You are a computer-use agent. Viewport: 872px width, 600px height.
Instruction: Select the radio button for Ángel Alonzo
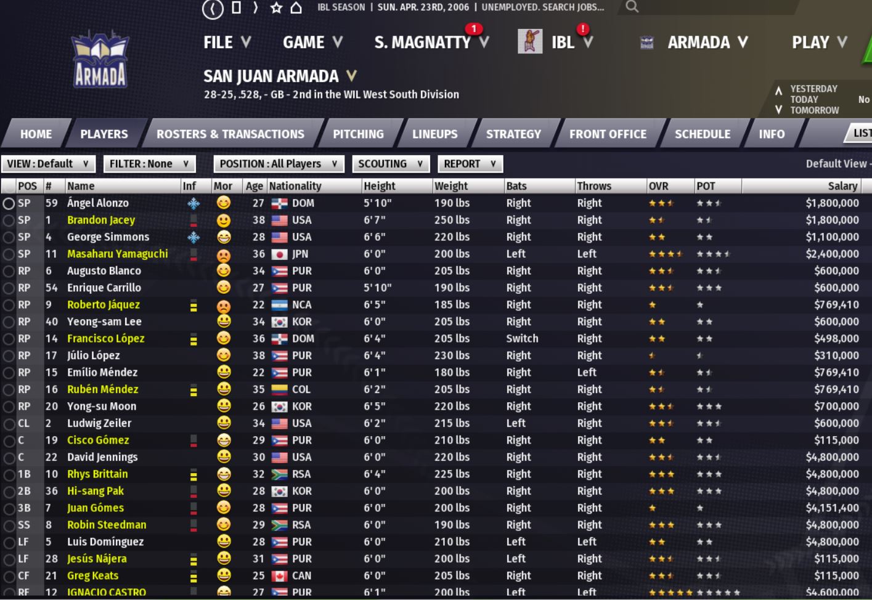click(x=9, y=203)
